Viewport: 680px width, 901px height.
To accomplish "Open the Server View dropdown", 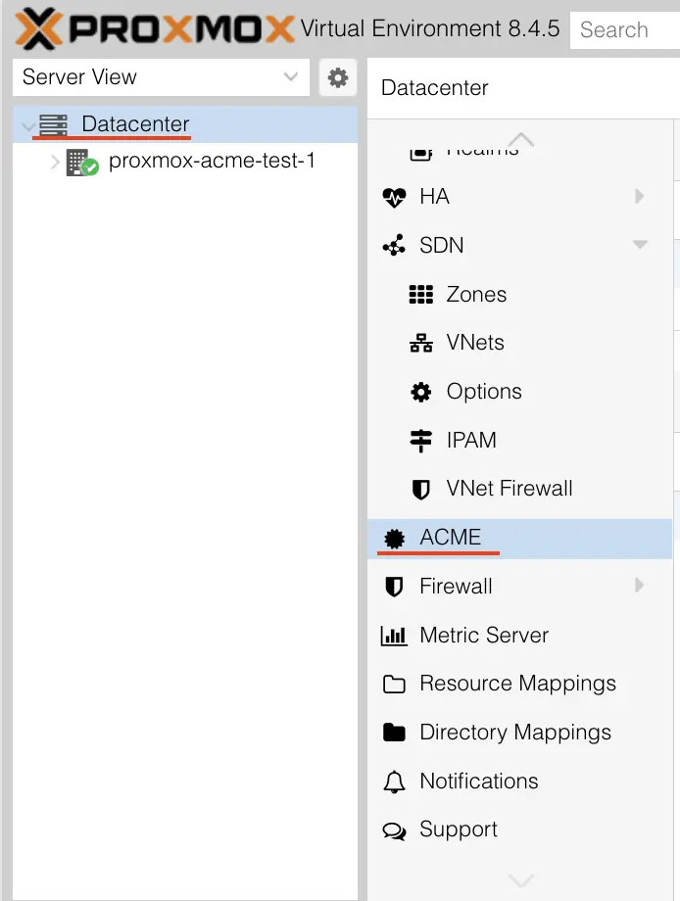I will click(x=161, y=77).
